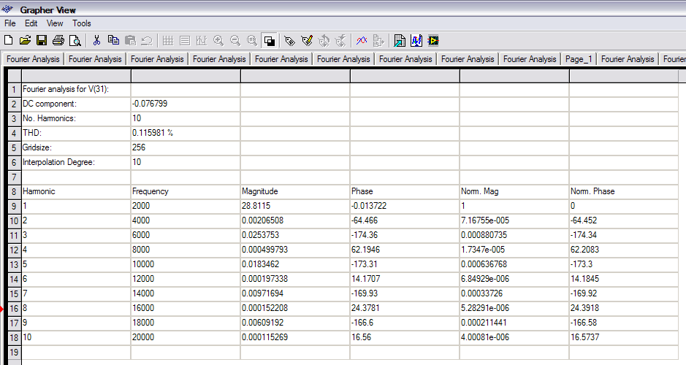Image resolution: width=686 pixels, height=365 pixels.
Task: Click the tag with pencil edit icon
Action: pos(307,41)
